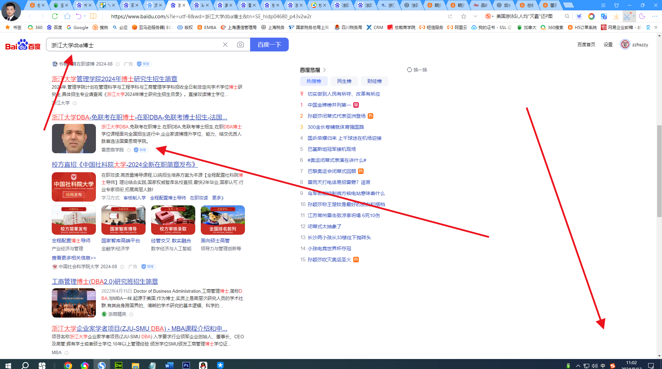Image resolution: width=662 pixels, height=369 pixels.
Task: Search by image using the camera icon
Action: (x=240, y=44)
